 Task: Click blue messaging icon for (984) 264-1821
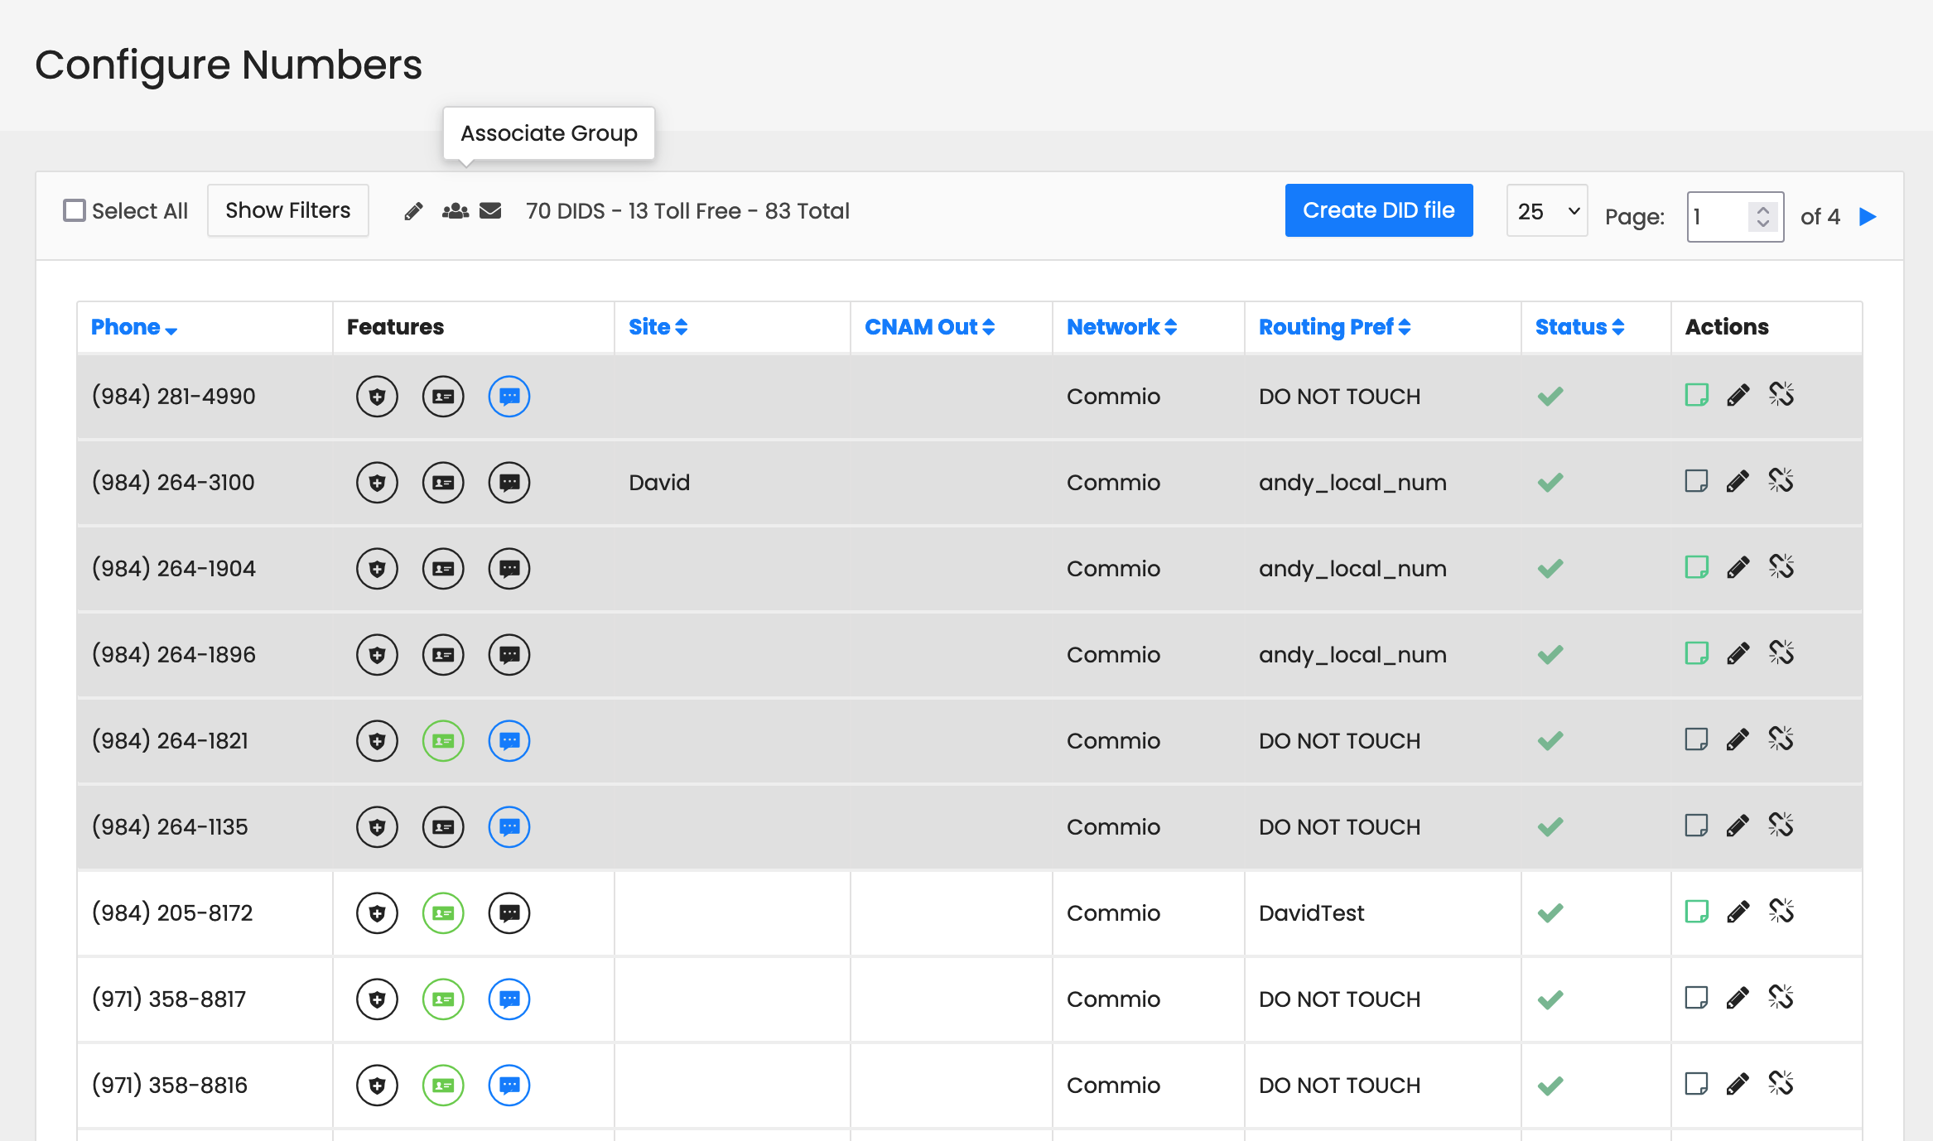[509, 741]
